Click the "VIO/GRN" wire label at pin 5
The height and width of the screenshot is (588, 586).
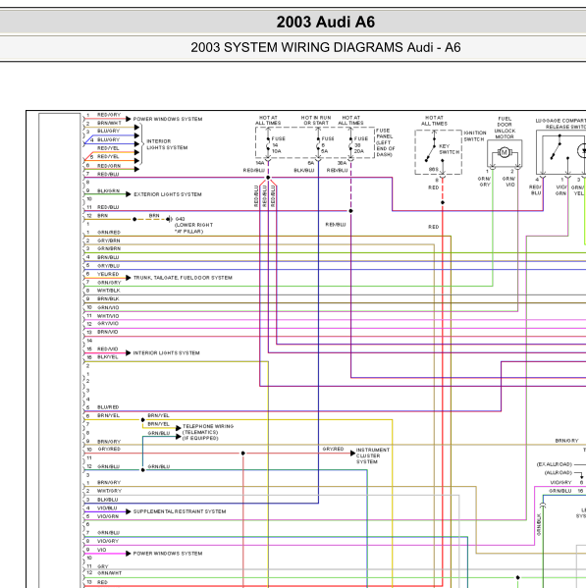(x=108, y=516)
